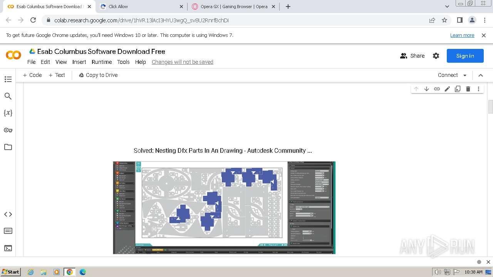Click the Sign in button

click(x=465, y=56)
